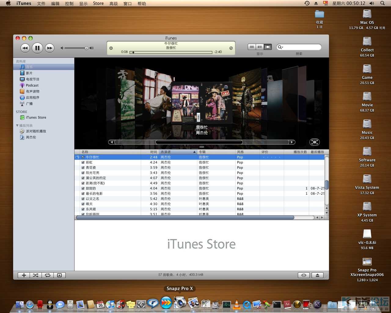391x313 pixels.
Task: Open Safari from the Dock
Action: tap(30, 304)
